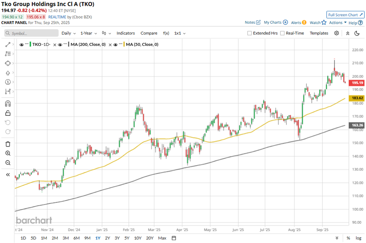Open Notes for this symbol

(x=253, y=23)
